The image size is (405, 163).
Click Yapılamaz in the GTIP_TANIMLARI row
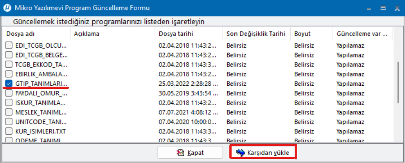[x=350, y=84]
